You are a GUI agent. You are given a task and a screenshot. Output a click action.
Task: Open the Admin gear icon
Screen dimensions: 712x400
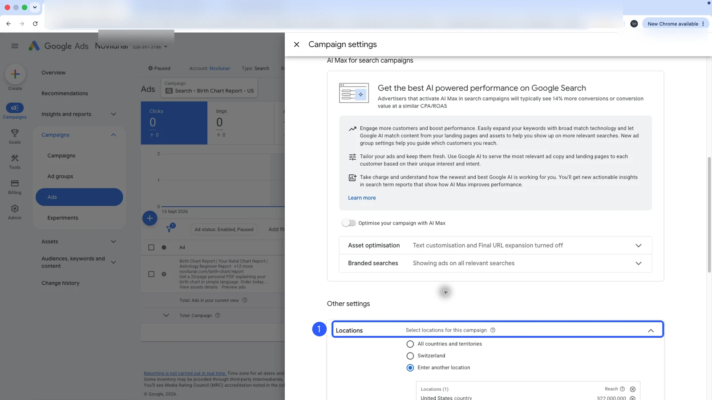(15, 208)
